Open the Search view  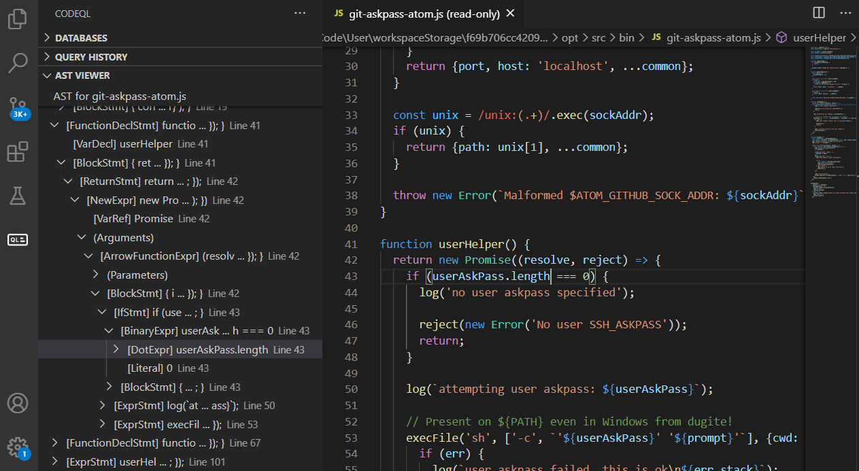click(18, 63)
